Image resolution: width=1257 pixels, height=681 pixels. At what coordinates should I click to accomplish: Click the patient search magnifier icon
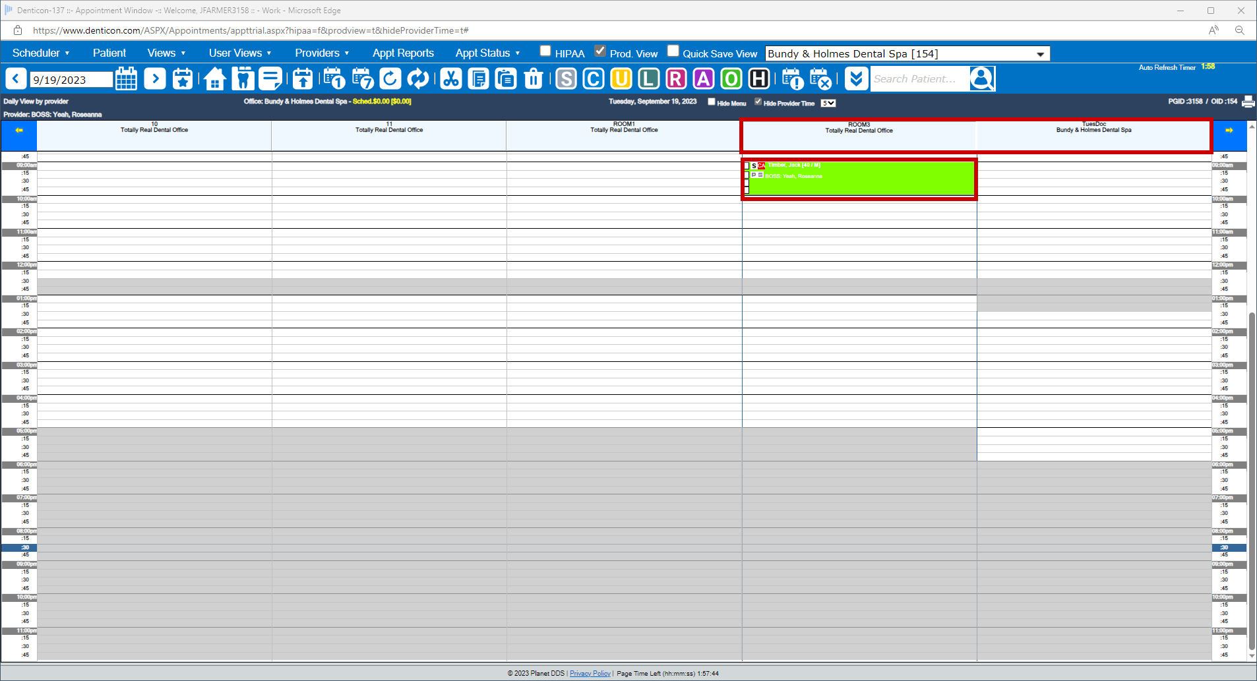tap(981, 79)
